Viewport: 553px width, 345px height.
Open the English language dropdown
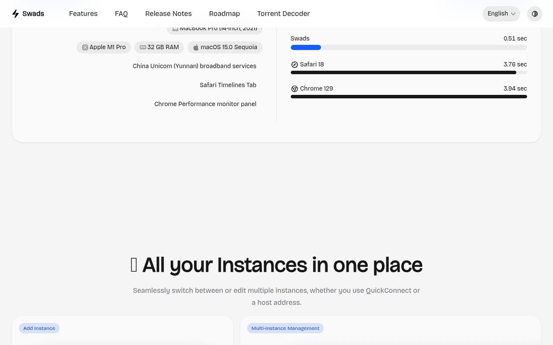(x=501, y=14)
